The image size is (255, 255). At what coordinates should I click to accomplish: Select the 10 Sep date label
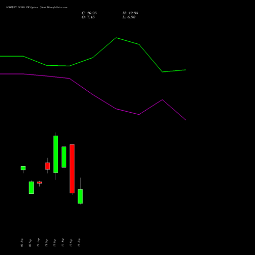(x=38, y=243)
